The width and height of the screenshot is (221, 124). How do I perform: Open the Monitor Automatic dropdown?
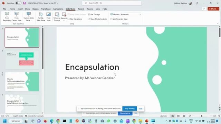[x=131, y=14]
